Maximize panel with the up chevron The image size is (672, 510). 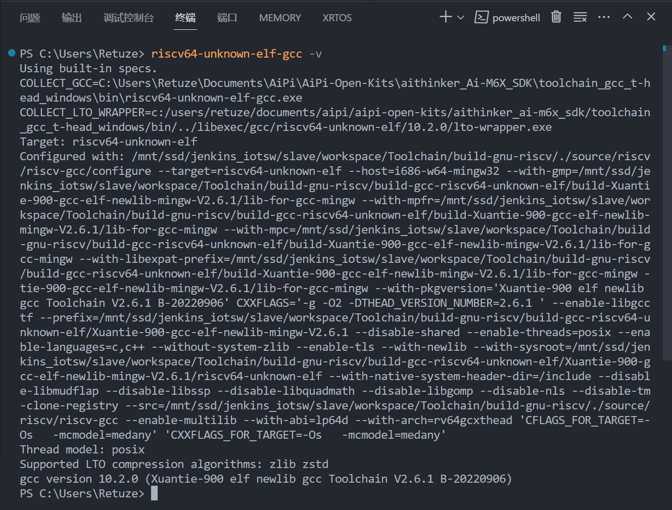tap(628, 17)
